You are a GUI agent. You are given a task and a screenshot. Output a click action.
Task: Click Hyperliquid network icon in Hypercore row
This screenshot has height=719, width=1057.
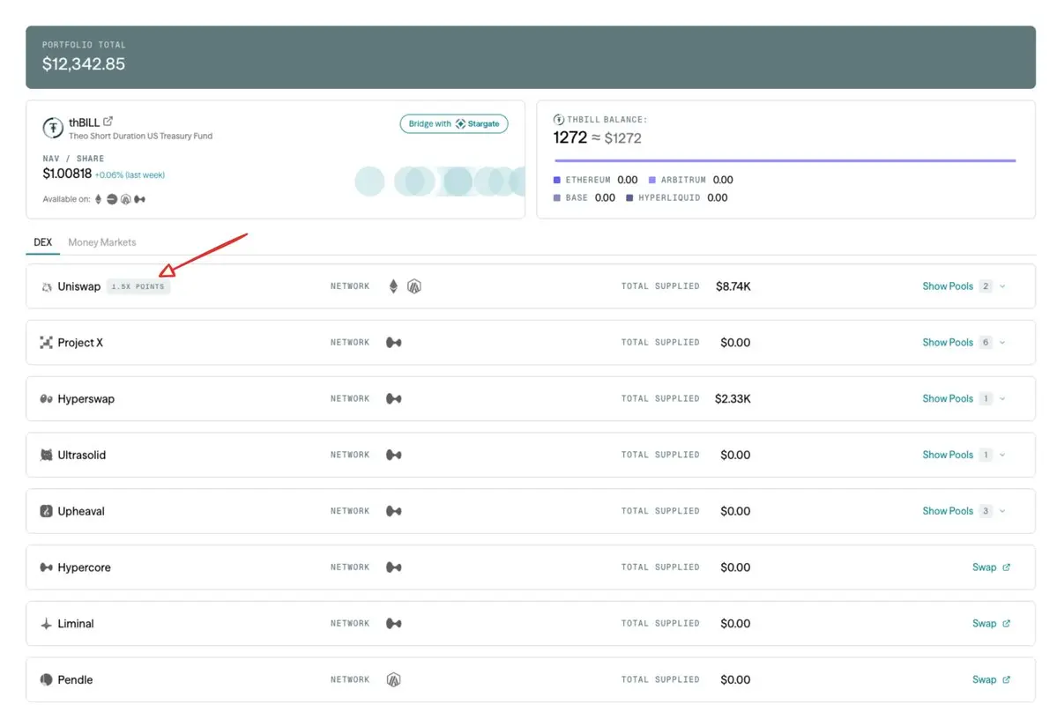point(394,567)
